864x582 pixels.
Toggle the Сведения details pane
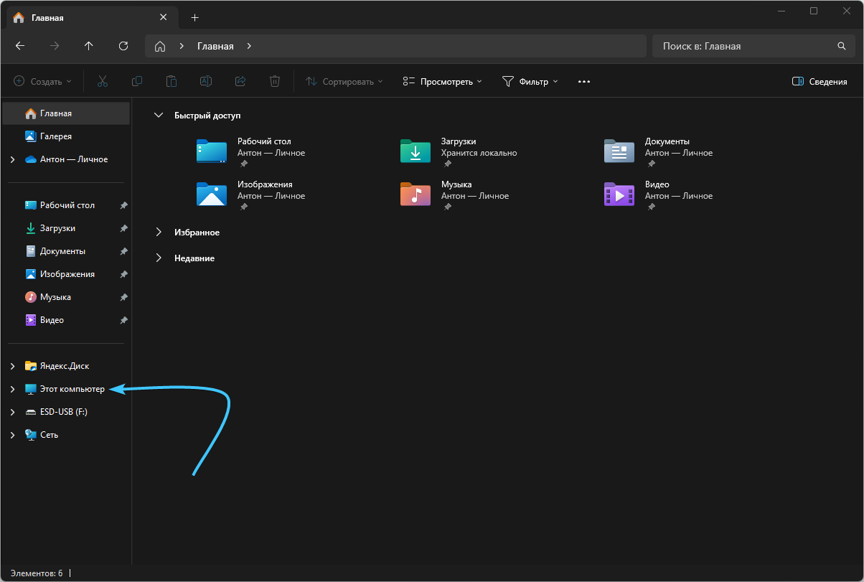pyautogui.click(x=820, y=82)
